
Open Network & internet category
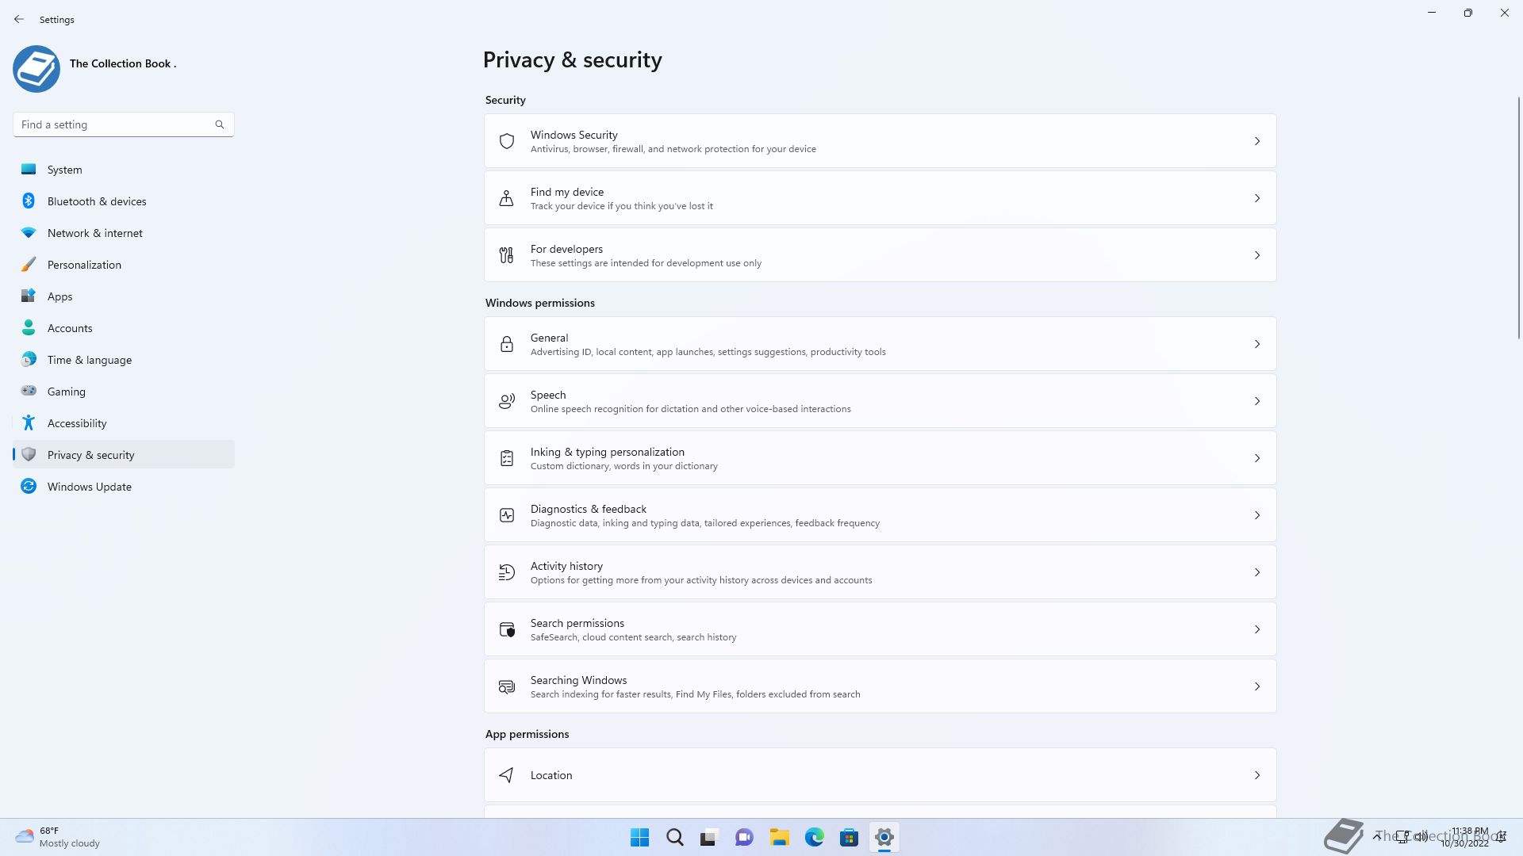124,233
